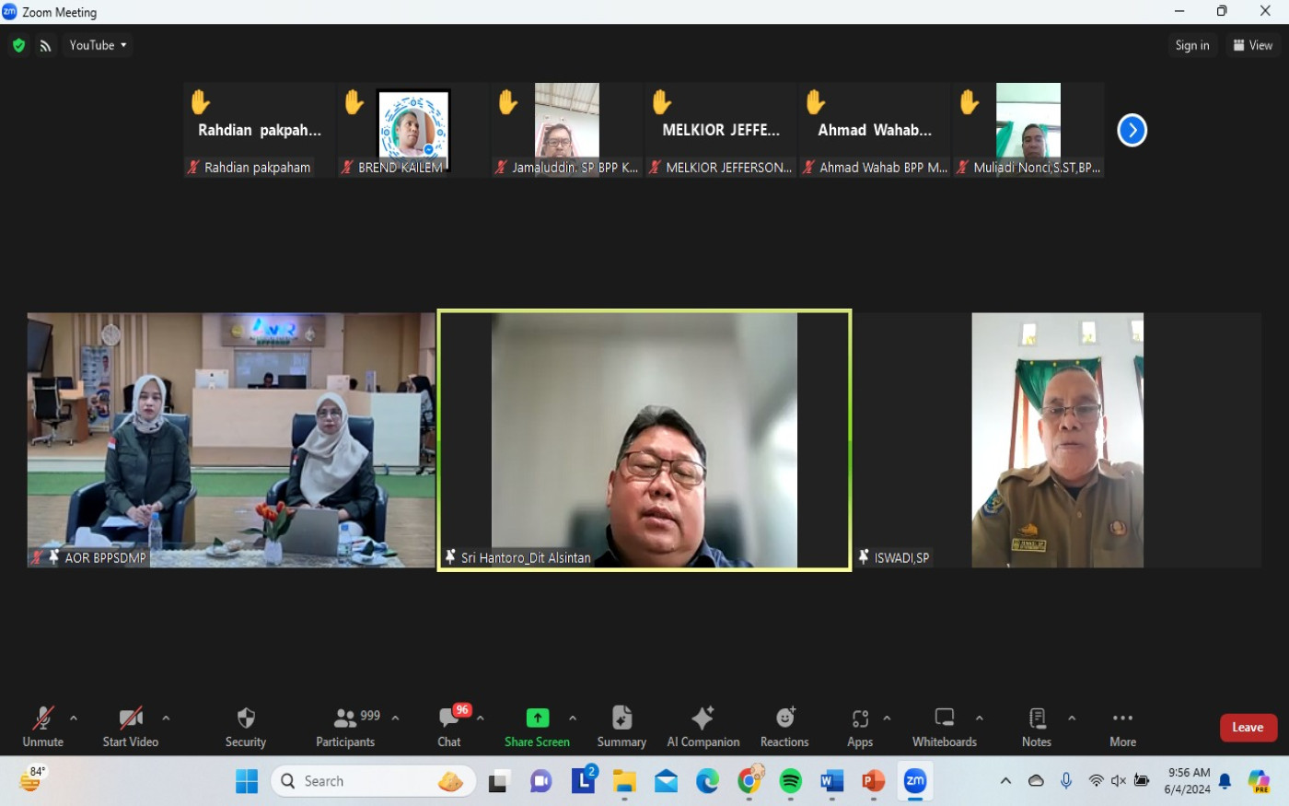
Task: Open the Notes tool
Action: pyautogui.click(x=1036, y=727)
